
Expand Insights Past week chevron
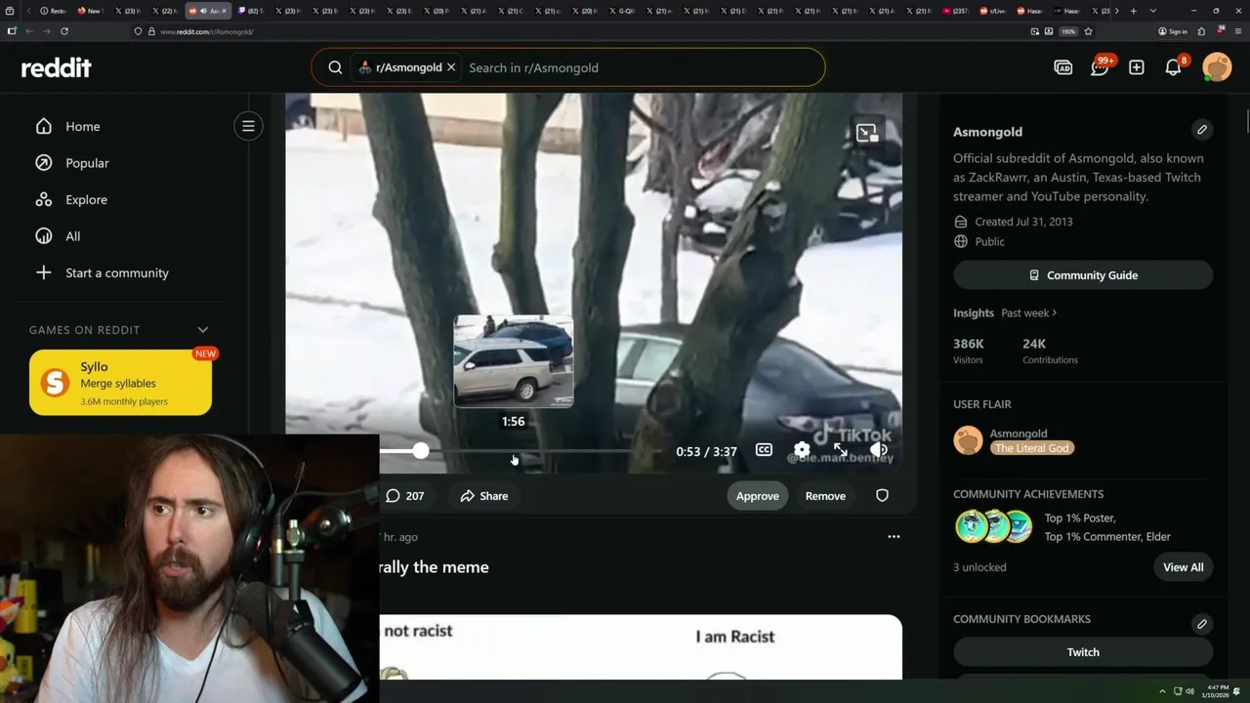(x=1055, y=313)
